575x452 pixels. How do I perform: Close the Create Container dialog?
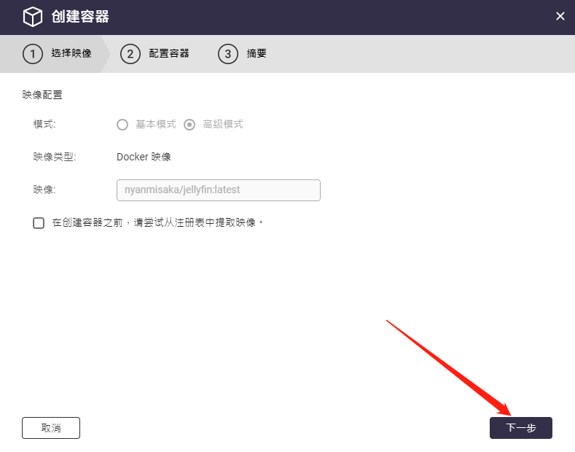(560, 16)
